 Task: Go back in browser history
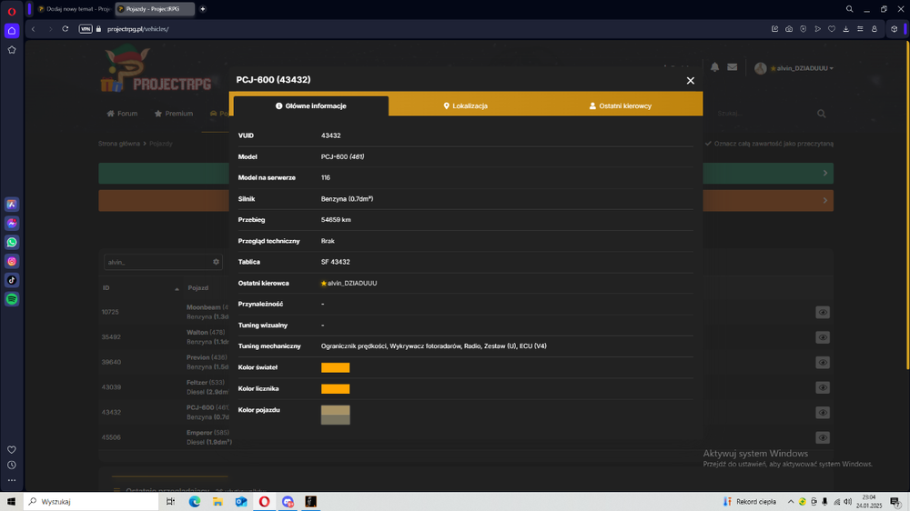tap(34, 29)
